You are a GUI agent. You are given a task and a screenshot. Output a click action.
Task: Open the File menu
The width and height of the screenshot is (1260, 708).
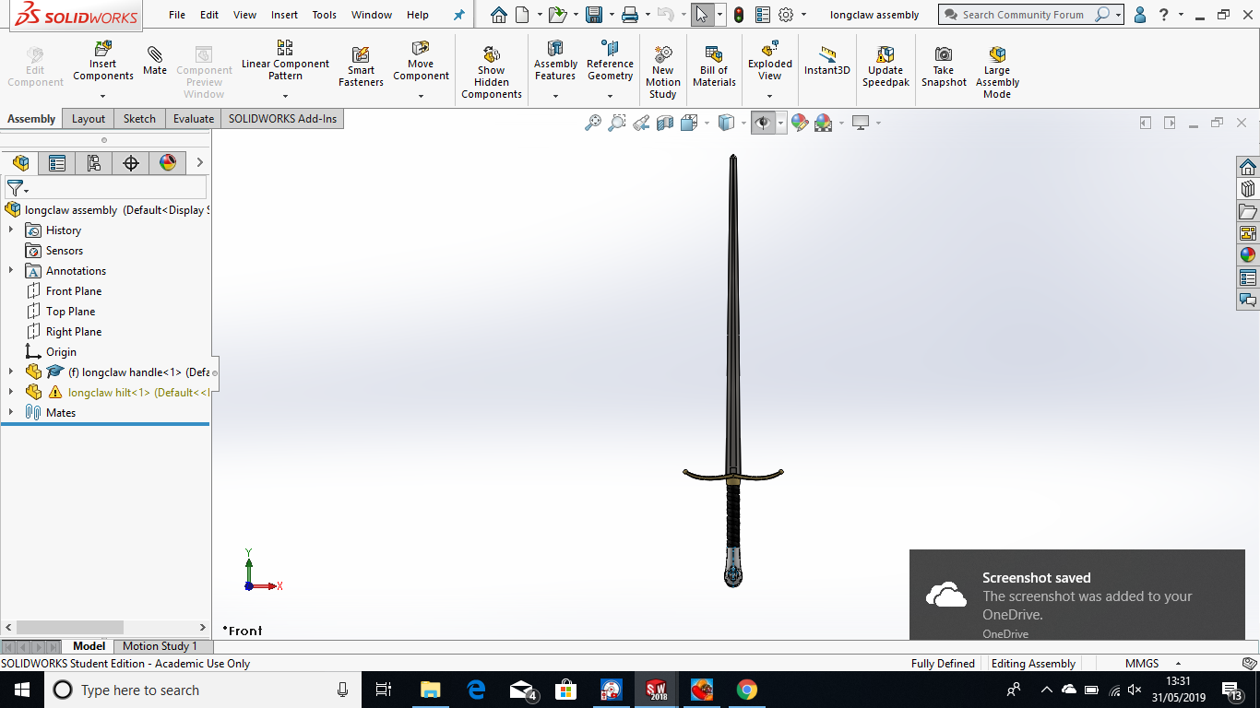point(177,15)
